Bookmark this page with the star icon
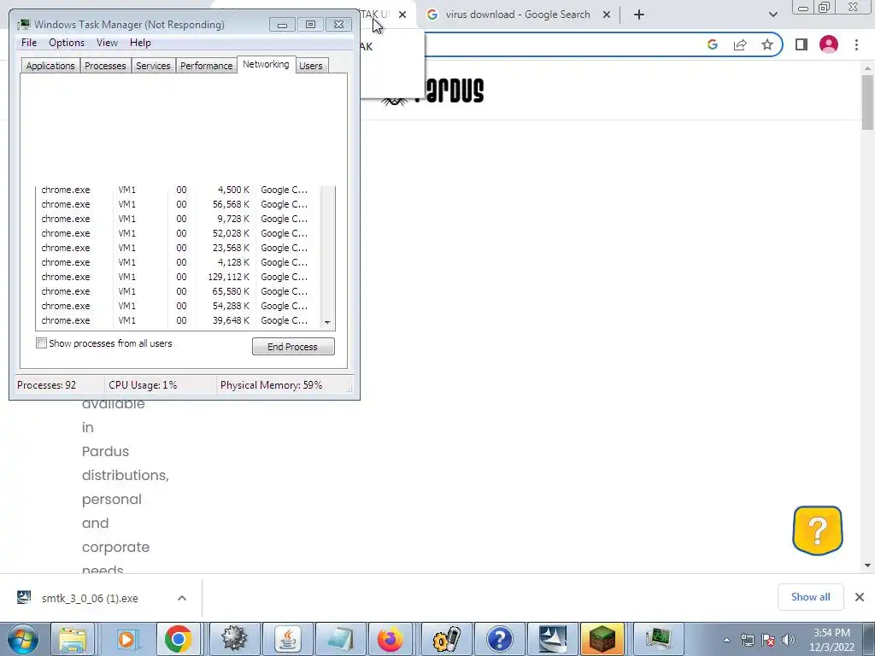Screen dimensions: 875x656 [767, 44]
